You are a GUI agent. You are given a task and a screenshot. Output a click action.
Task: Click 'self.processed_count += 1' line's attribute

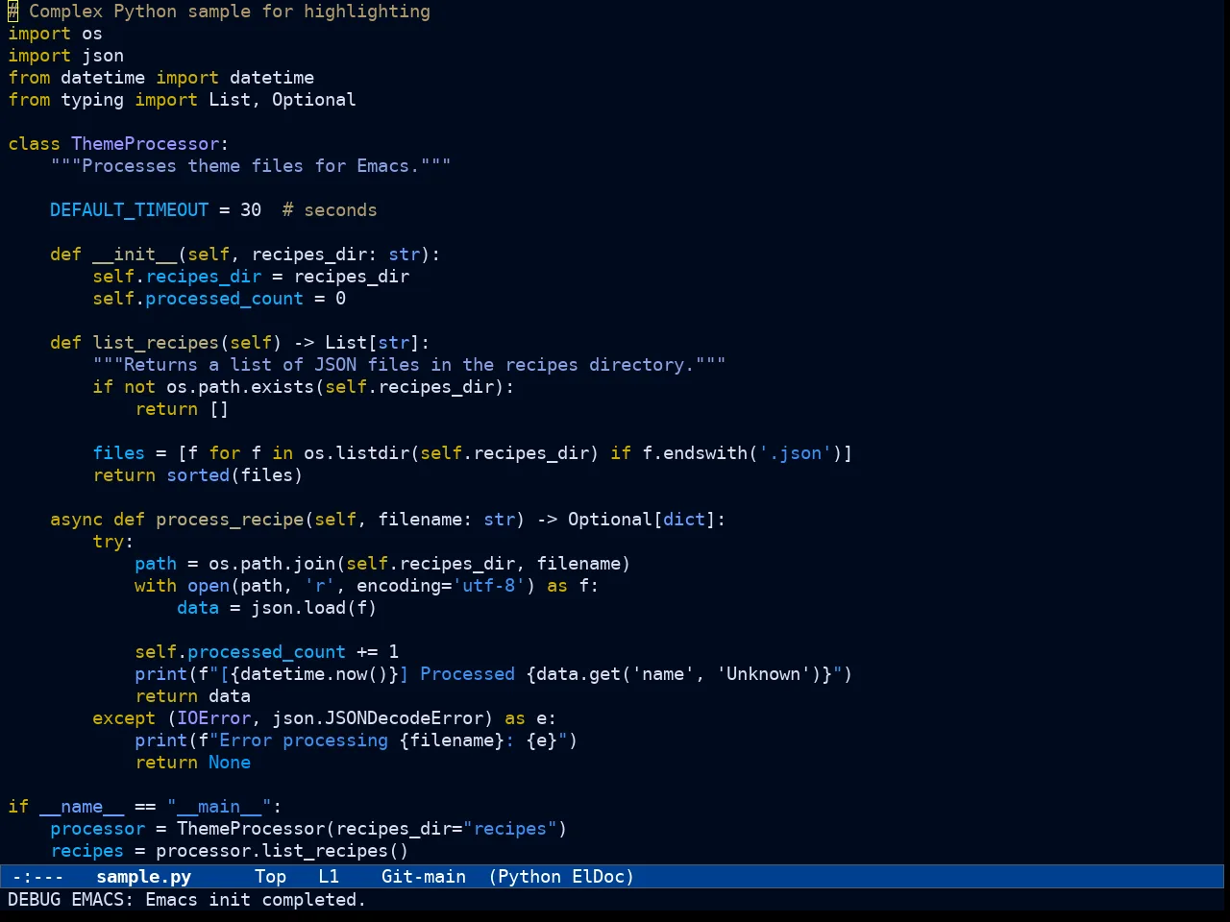tap(266, 652)
